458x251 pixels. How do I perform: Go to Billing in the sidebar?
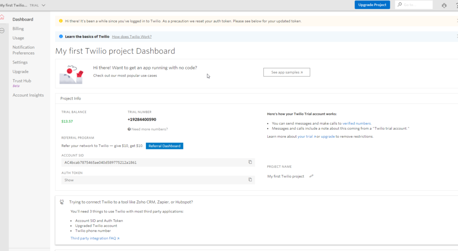(18, 29)
